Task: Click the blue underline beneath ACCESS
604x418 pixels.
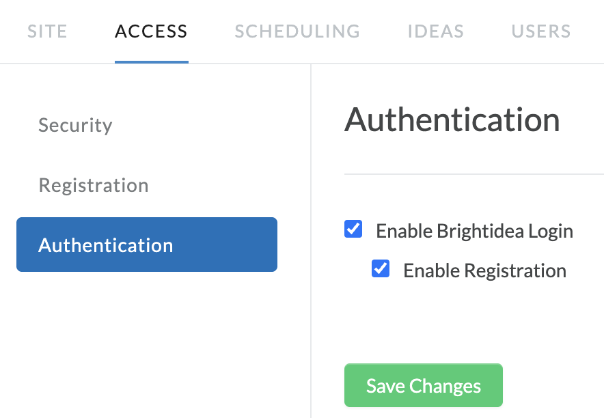Action: (152, 62)
